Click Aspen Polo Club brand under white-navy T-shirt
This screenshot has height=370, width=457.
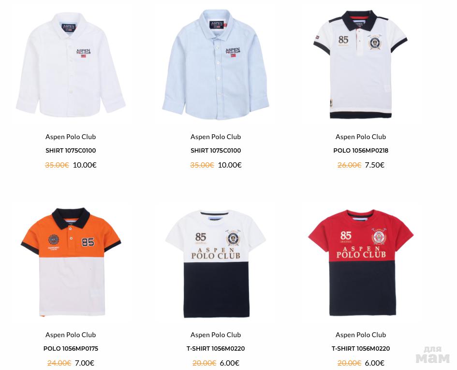tap(216, 335)
